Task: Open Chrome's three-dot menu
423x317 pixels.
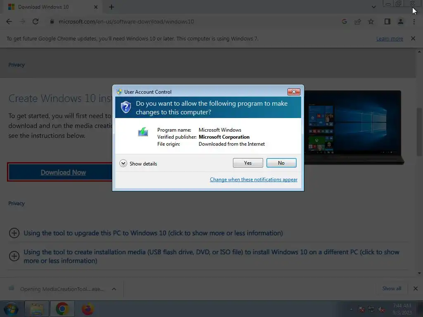Action: pyautogui.click(x=414, y=21)
